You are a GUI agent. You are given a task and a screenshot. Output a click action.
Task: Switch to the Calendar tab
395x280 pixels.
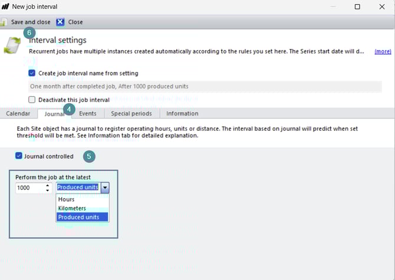pos(18,114)
